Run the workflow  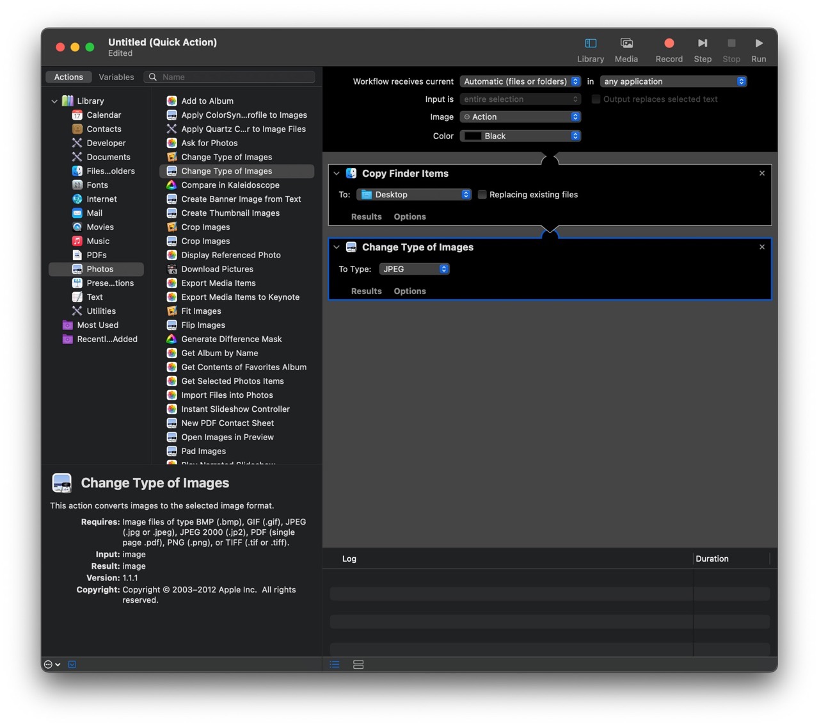758,50
